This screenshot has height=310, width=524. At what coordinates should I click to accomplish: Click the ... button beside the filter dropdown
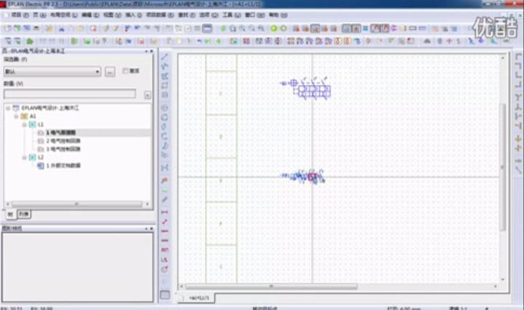(110, 71)
